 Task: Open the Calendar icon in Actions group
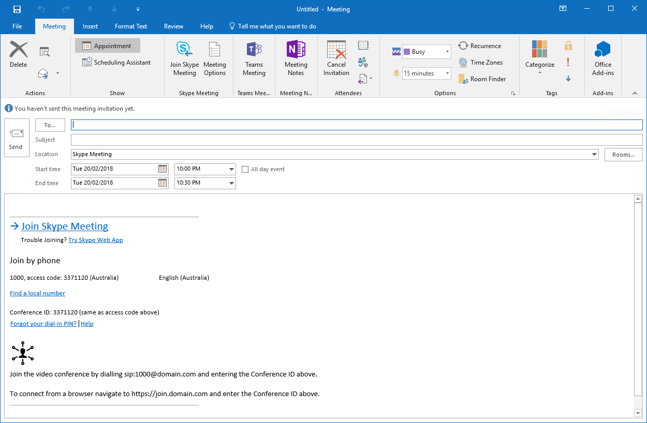click(x=45, y=51)
